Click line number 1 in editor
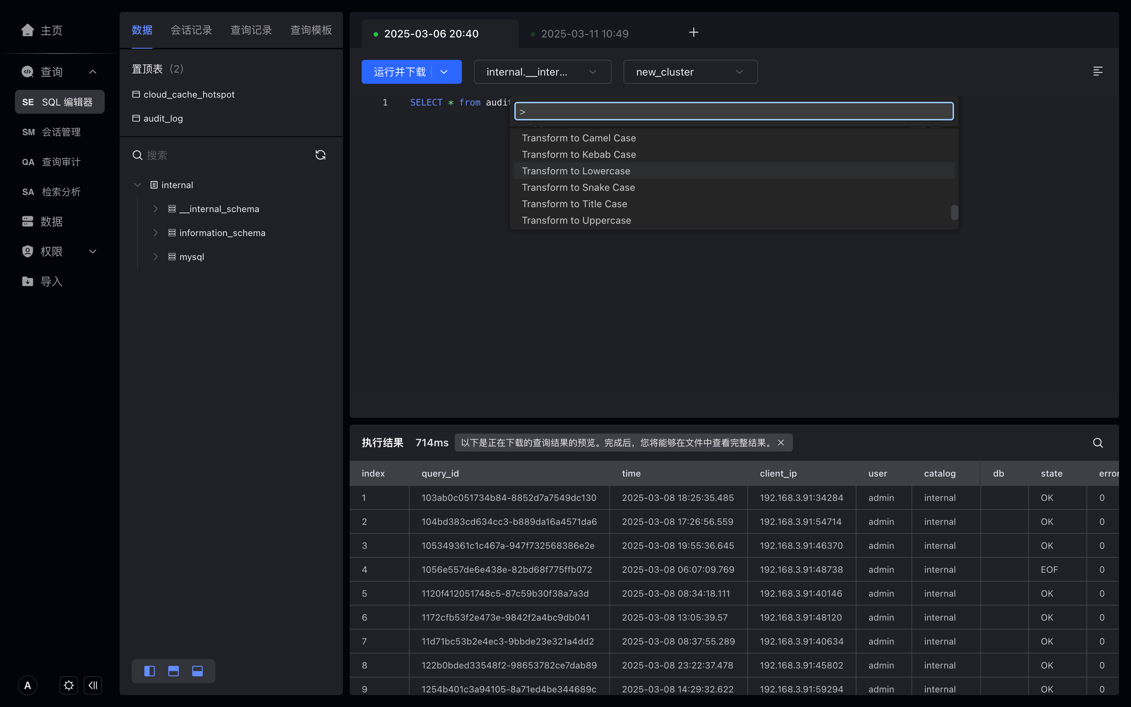Viewport: 1131px width, 707px height. pyautogui.click(x=385, y=102)
